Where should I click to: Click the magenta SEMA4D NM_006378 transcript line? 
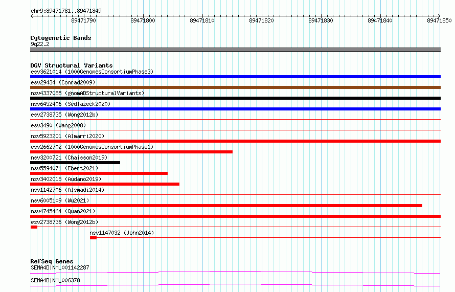click(x=235, y=285)
